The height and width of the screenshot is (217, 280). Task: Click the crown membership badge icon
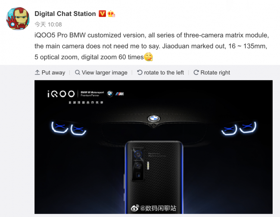(111, 14)
